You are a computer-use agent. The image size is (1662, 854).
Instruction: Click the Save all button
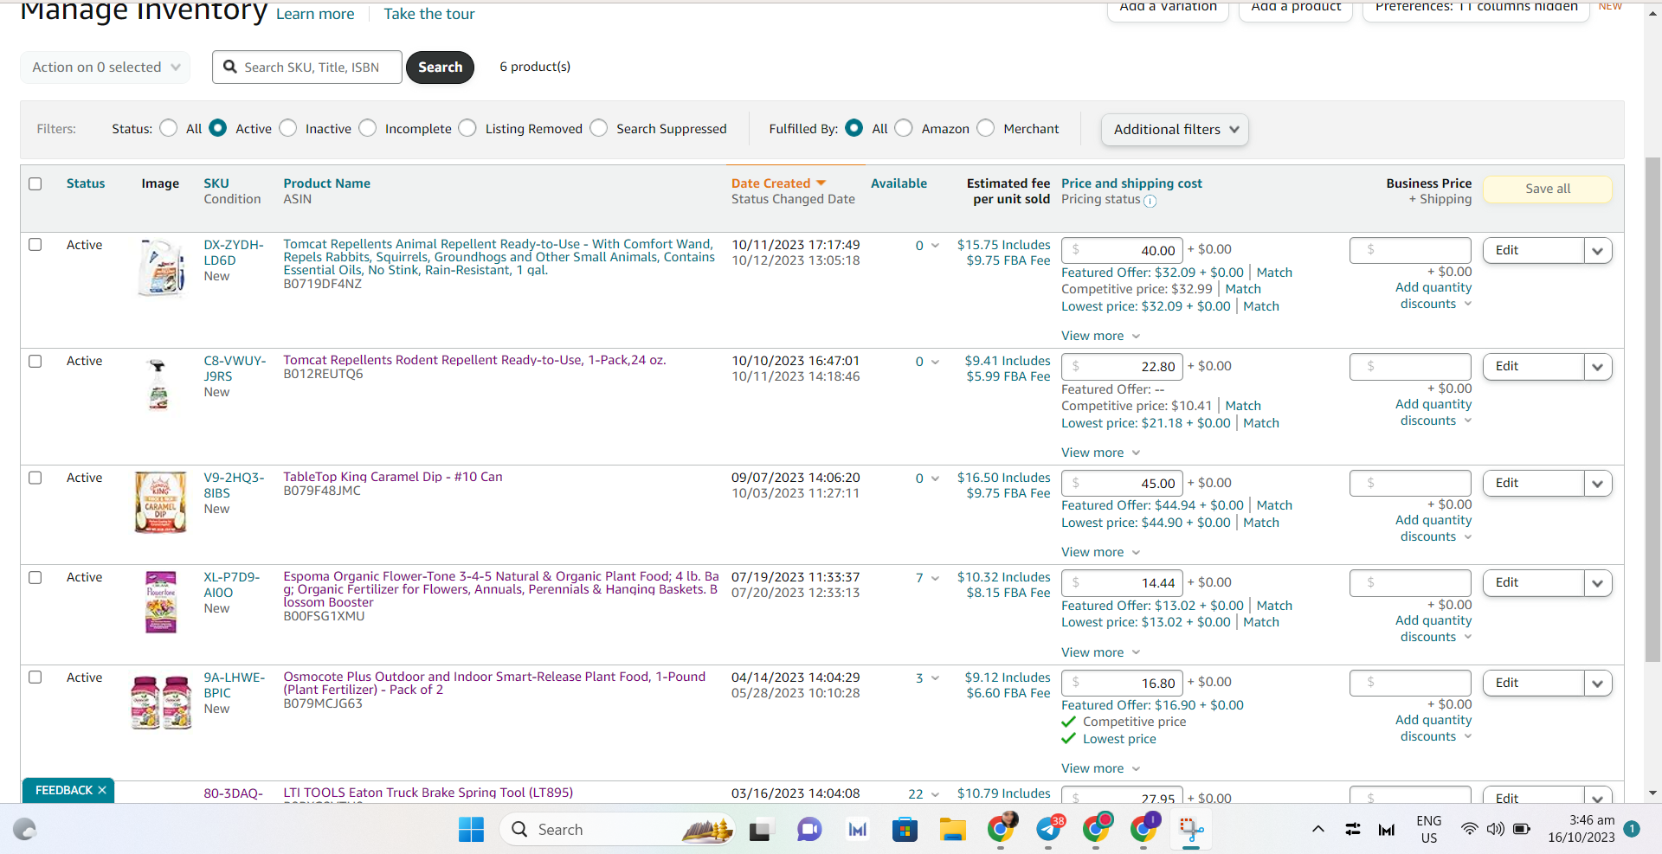click(x=1548, y=189)
